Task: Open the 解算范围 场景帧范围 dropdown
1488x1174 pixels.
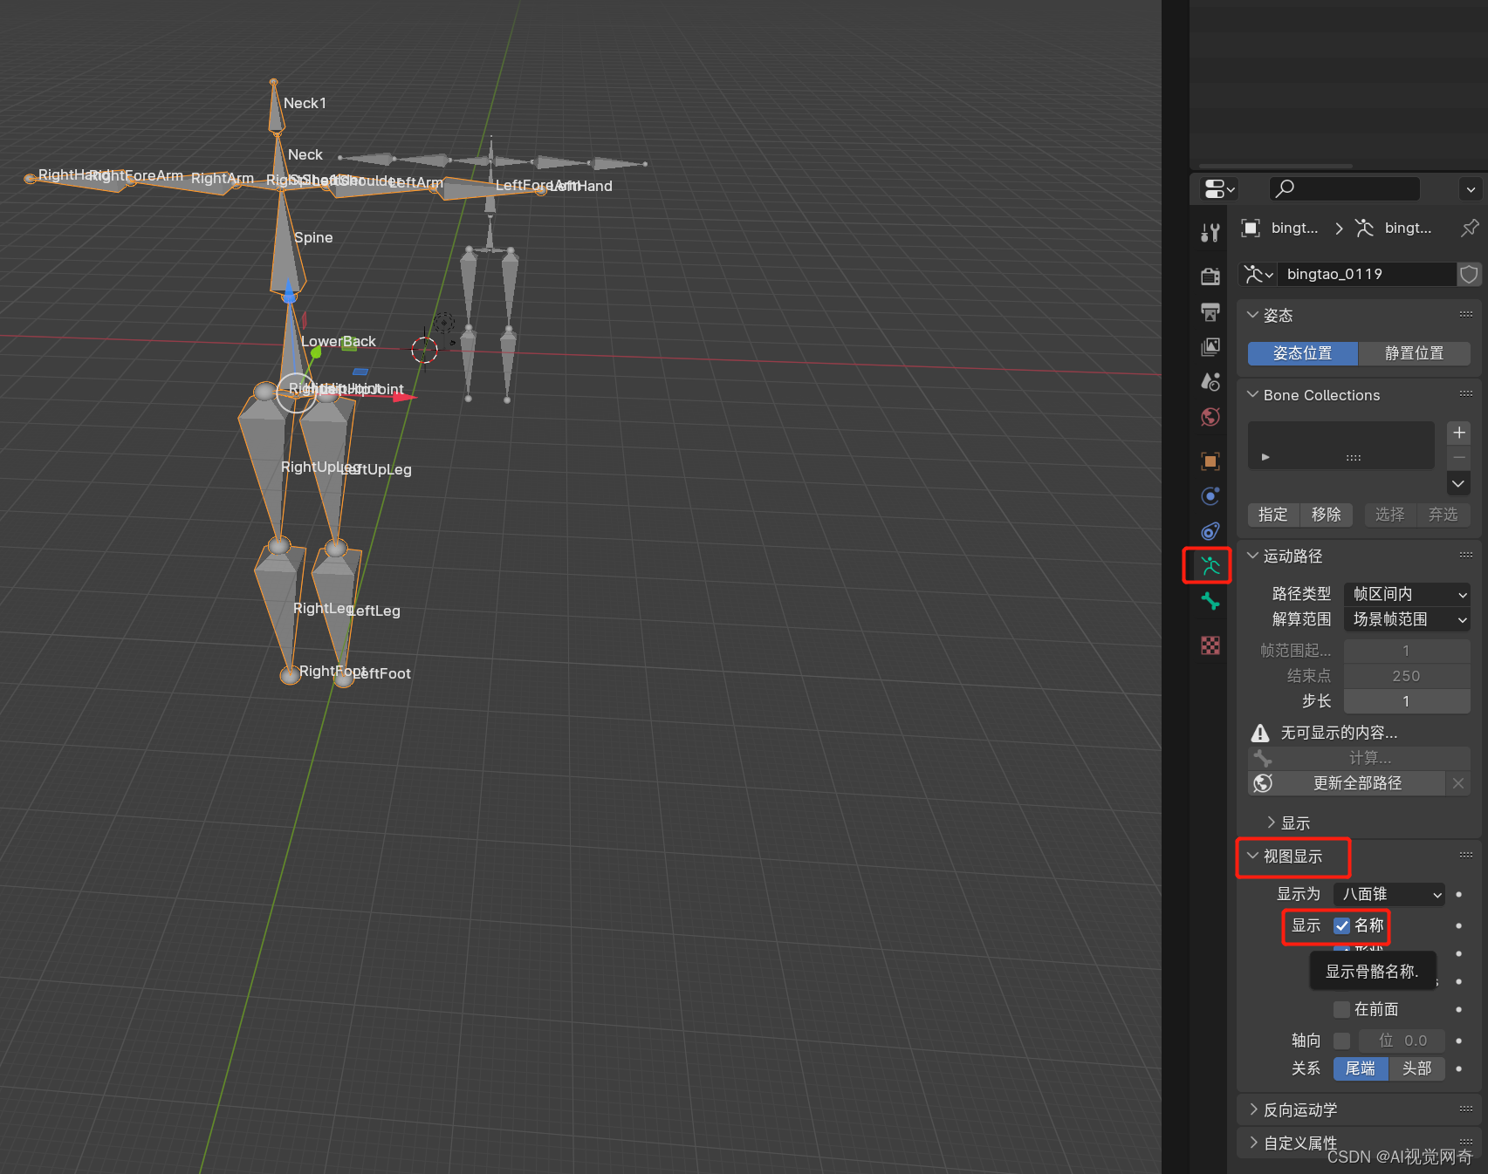Action: click(1406, 619)
